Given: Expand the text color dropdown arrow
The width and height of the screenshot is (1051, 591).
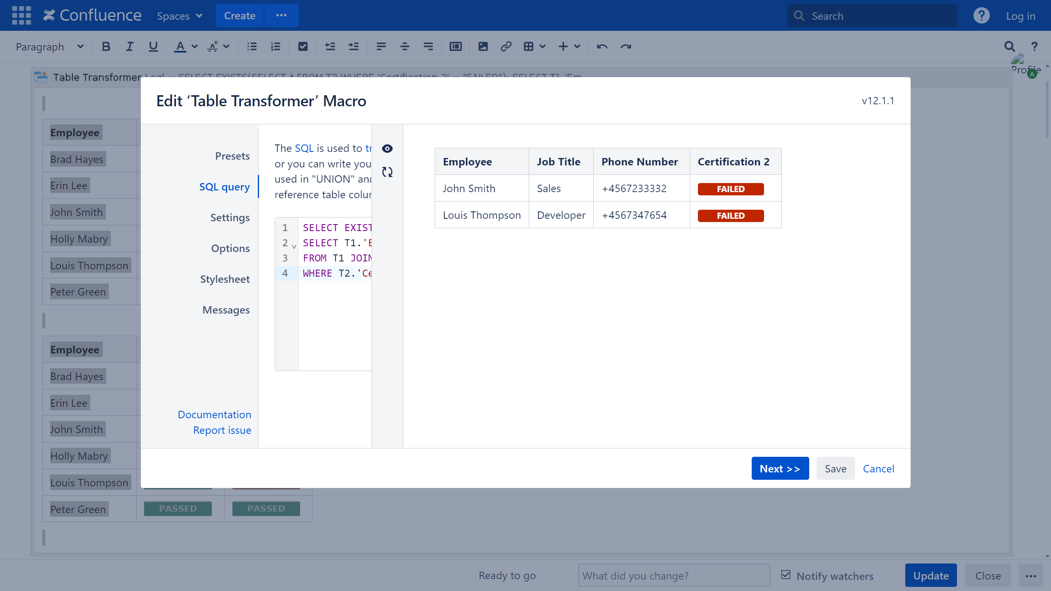Looking at the screenshot, I should (x=195, y=47).
